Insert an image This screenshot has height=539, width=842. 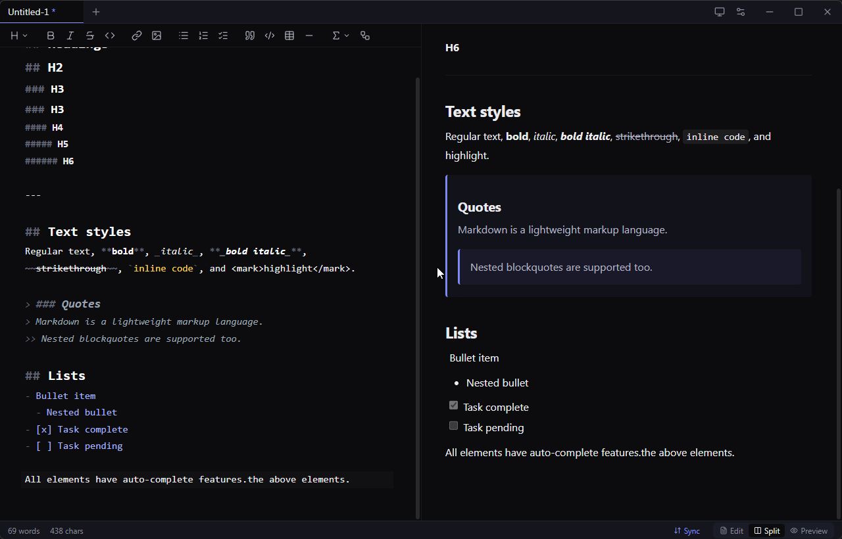(157, 35)
